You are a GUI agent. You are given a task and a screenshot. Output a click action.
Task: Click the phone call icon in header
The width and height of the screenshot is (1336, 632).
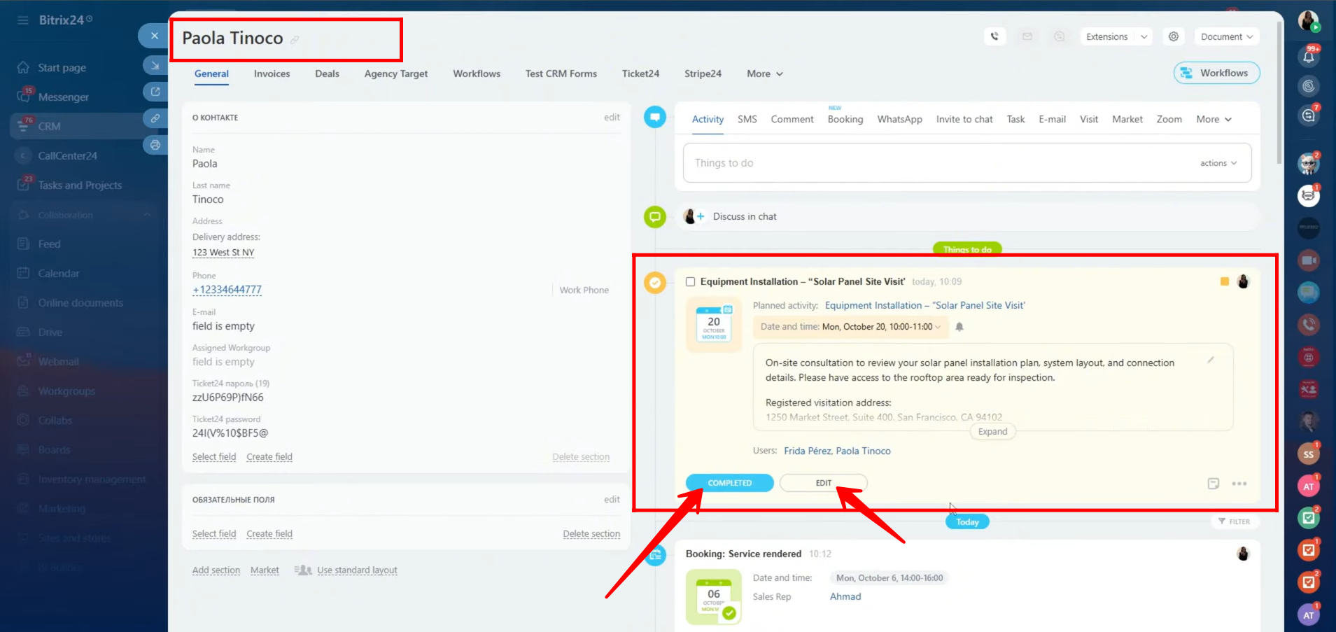(x=994, y=36)
